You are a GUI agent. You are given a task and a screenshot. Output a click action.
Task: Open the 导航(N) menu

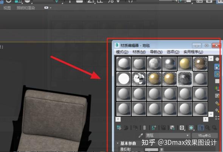[x=156, y=52]
